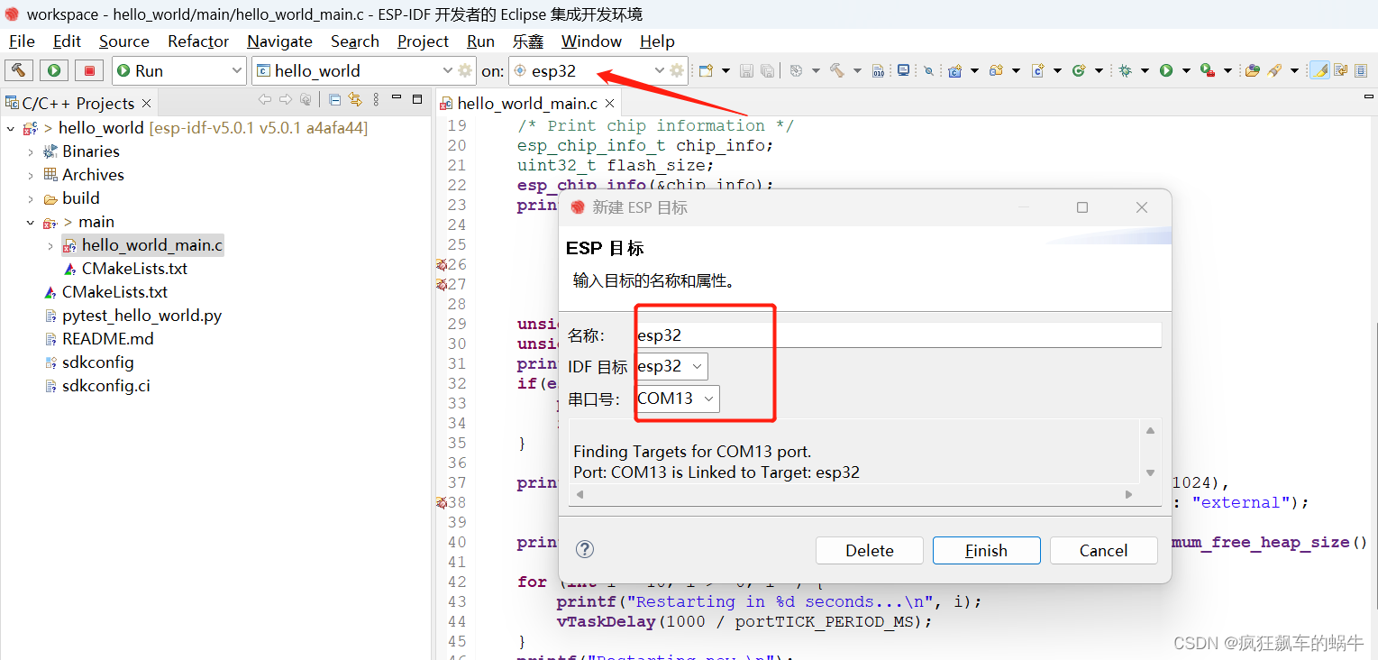Click the Save All icon

point(768,70)
